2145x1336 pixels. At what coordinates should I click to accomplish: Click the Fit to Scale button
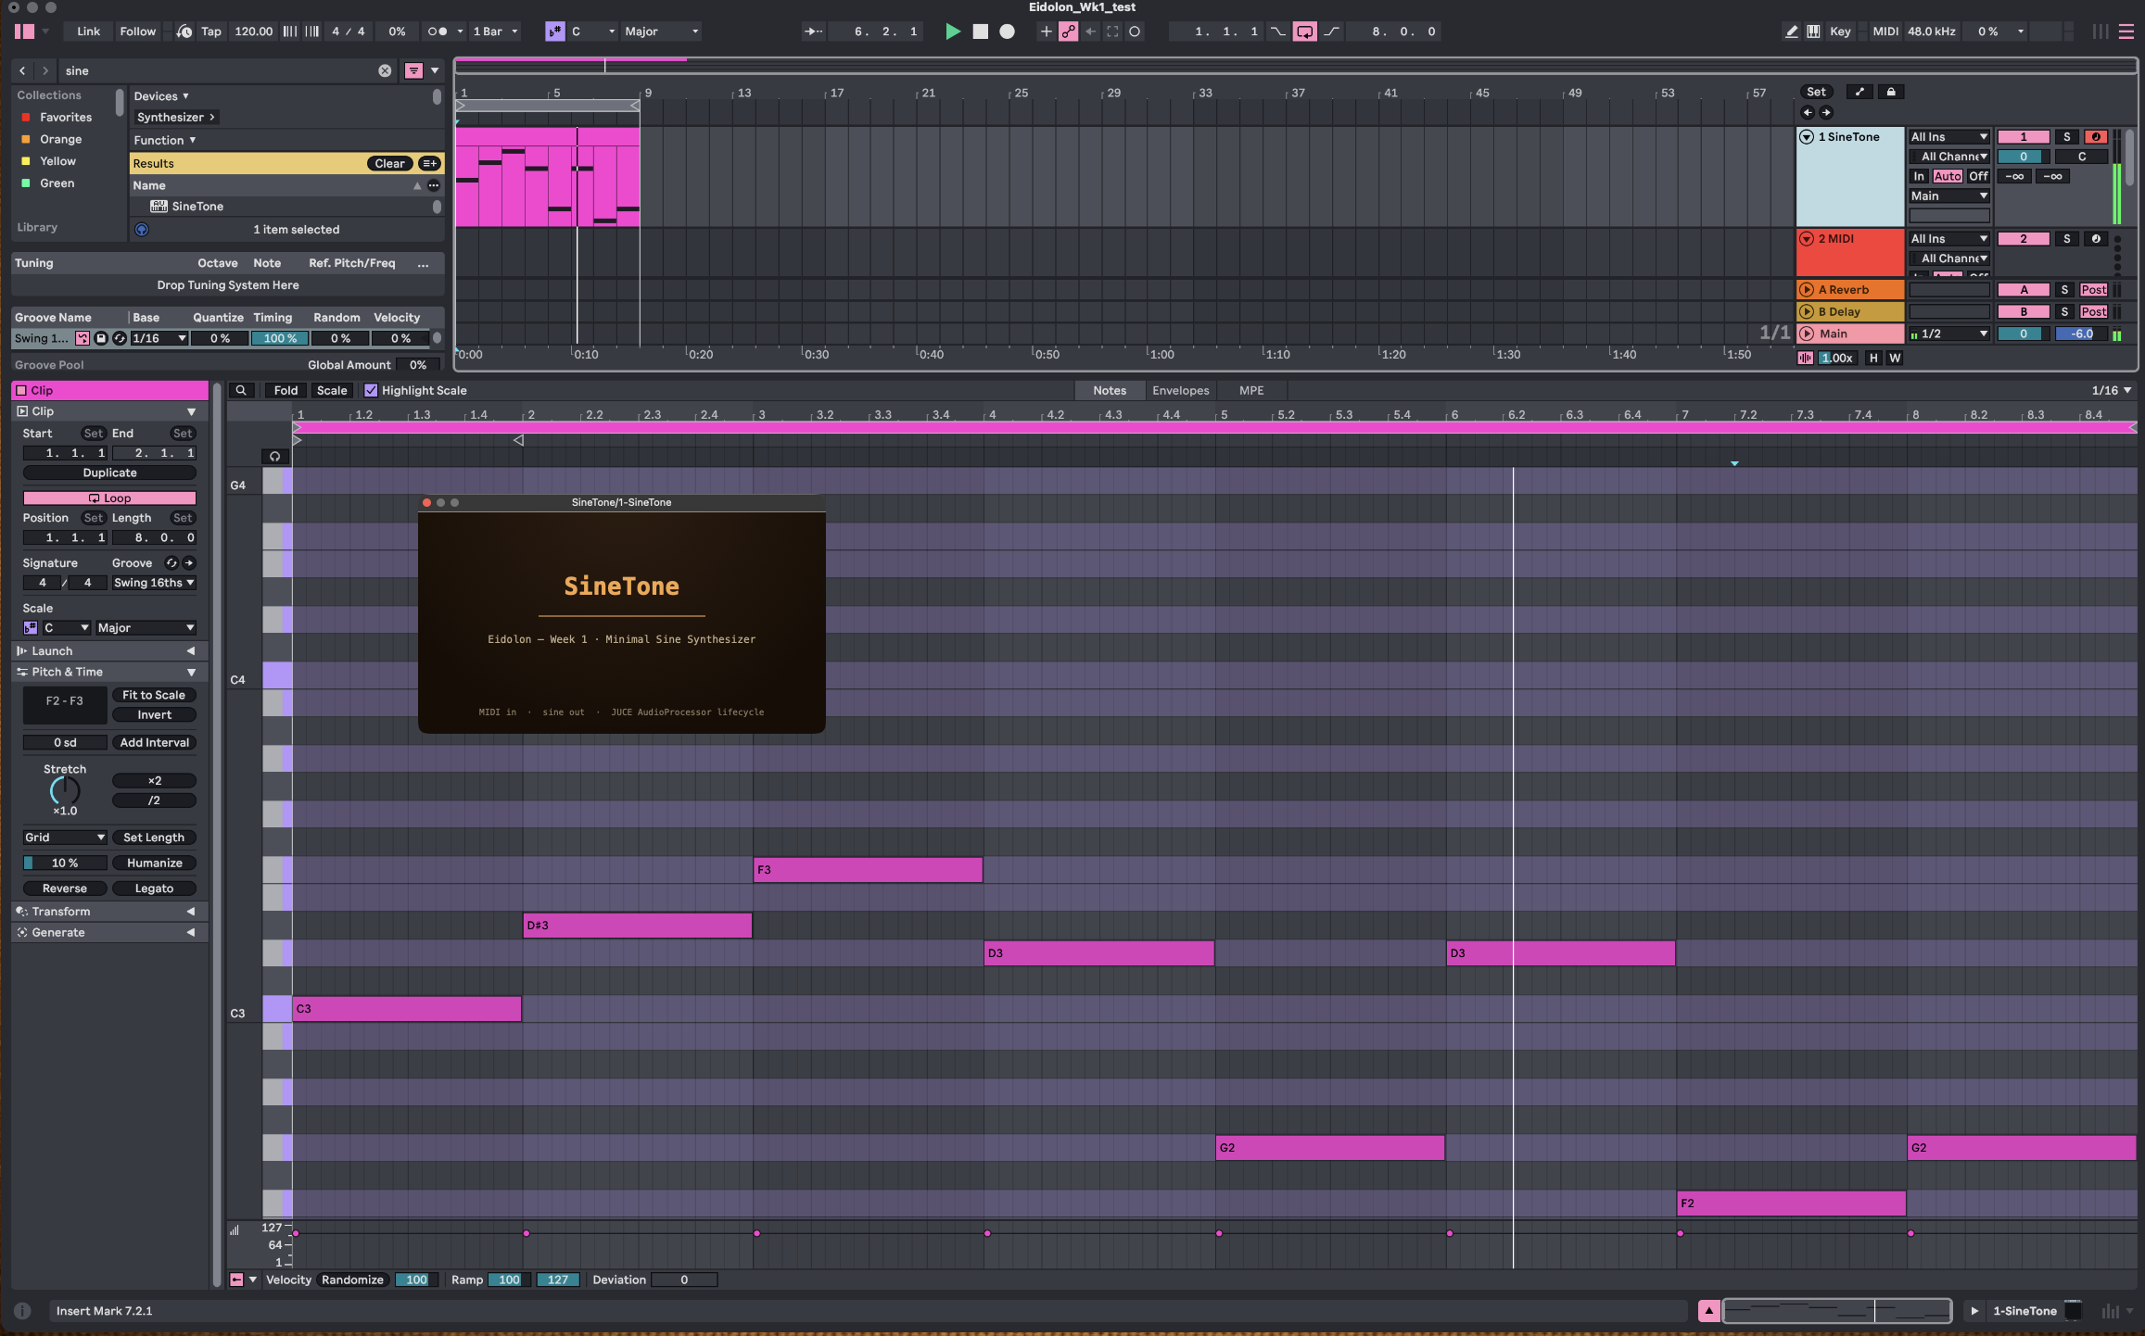154,695
